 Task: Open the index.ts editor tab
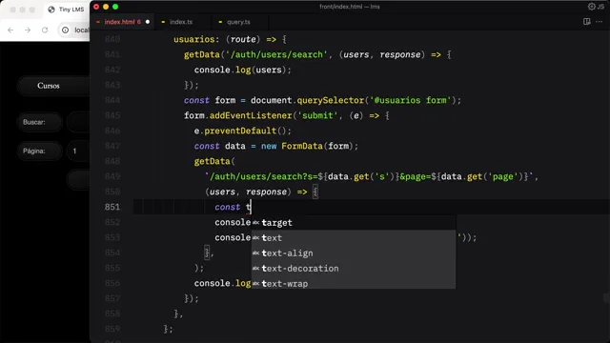click(x=180, y=22)
